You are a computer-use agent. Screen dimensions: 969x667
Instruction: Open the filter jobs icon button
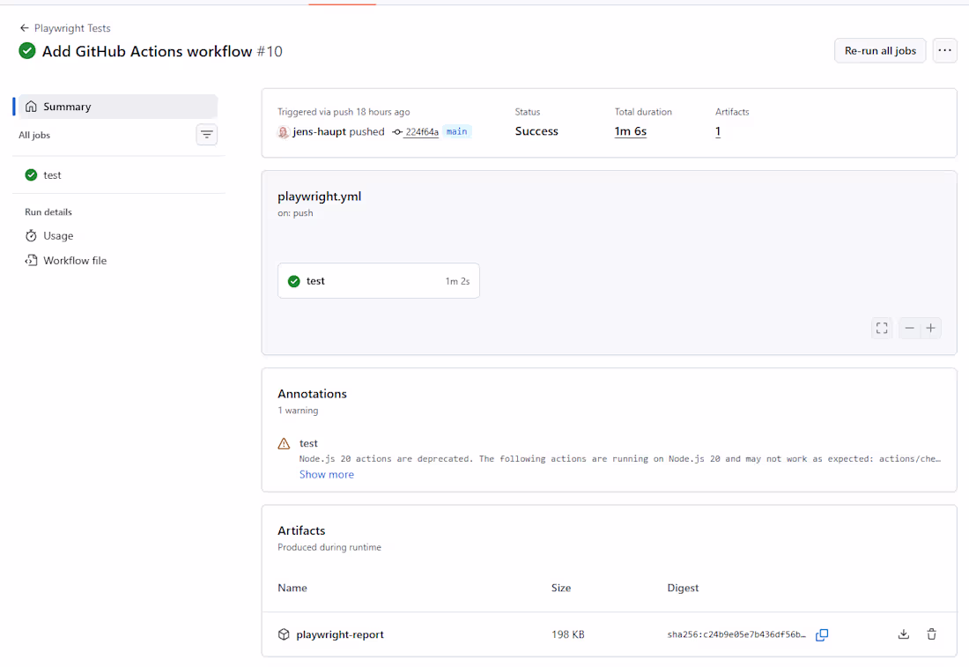207,134
